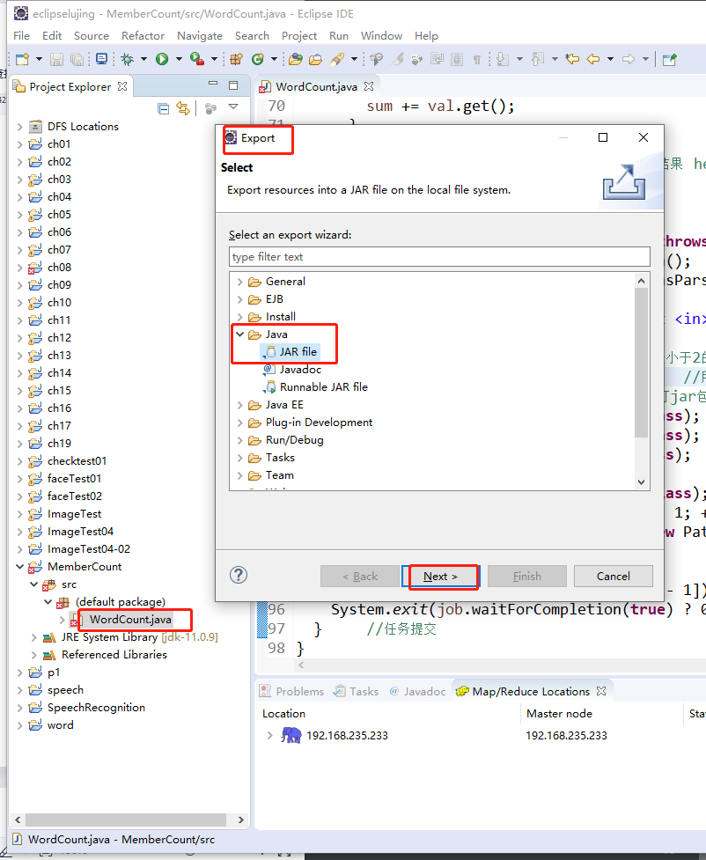Viewport: 706px width, 860px height.
Task: Click the Open Type icon
Action: (x=296, y=59)
